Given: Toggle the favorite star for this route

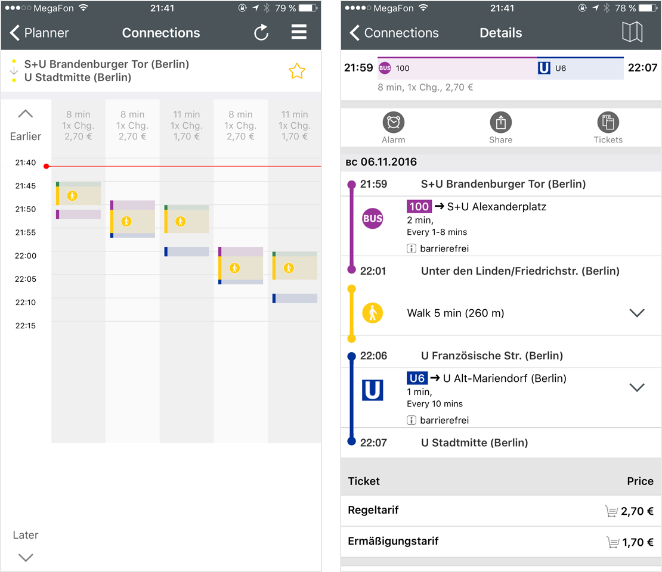Looking at the screenshot, I should pyautogui.click(x=297, y=71).
